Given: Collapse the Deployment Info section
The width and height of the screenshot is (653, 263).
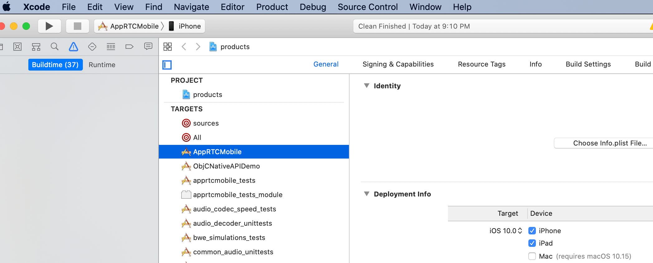Looking at the screenshot, I should click(367, 194).
